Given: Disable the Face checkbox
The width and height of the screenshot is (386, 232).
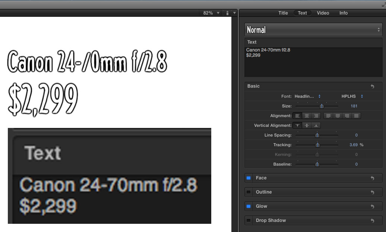Looking at the screenshot, I should tap(249, 178).
